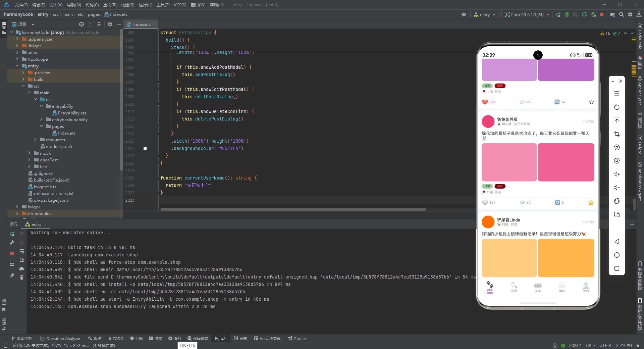Click the editor horizontal scrollbar
The height and width of the screenshot is (349, 644).
click(x=293, y=209)
